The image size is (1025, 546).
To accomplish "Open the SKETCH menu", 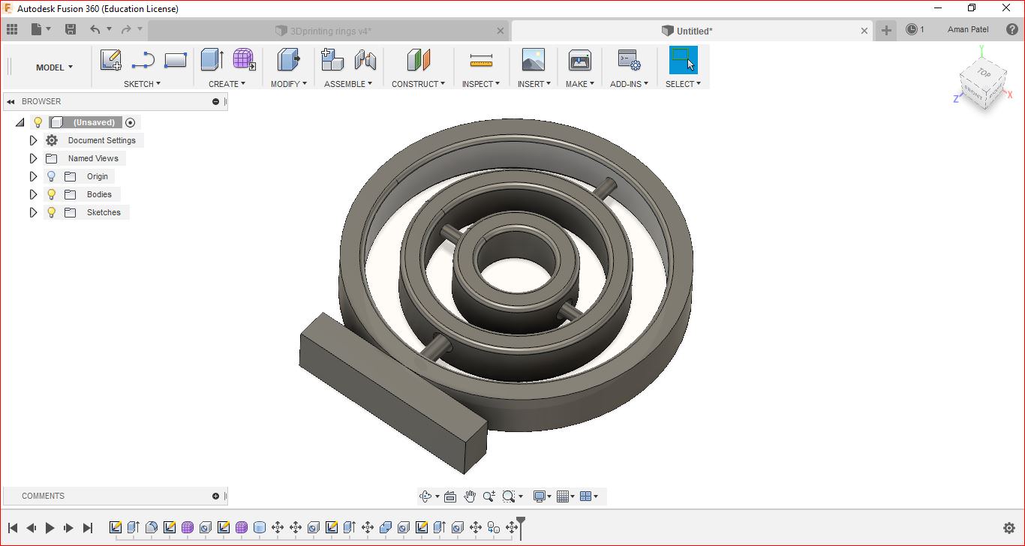I will [x=142, y=84].
